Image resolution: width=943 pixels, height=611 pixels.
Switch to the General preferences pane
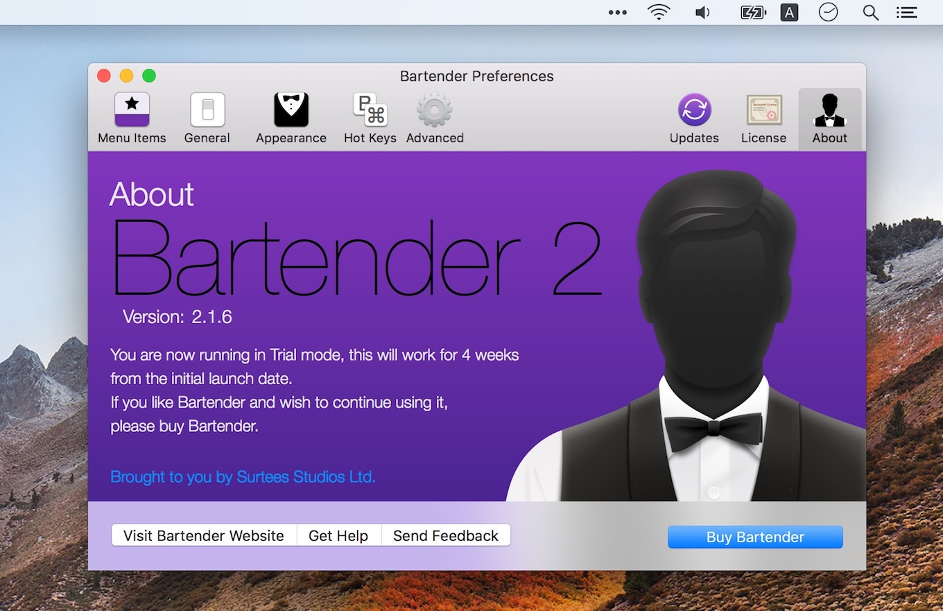point(207,118)
